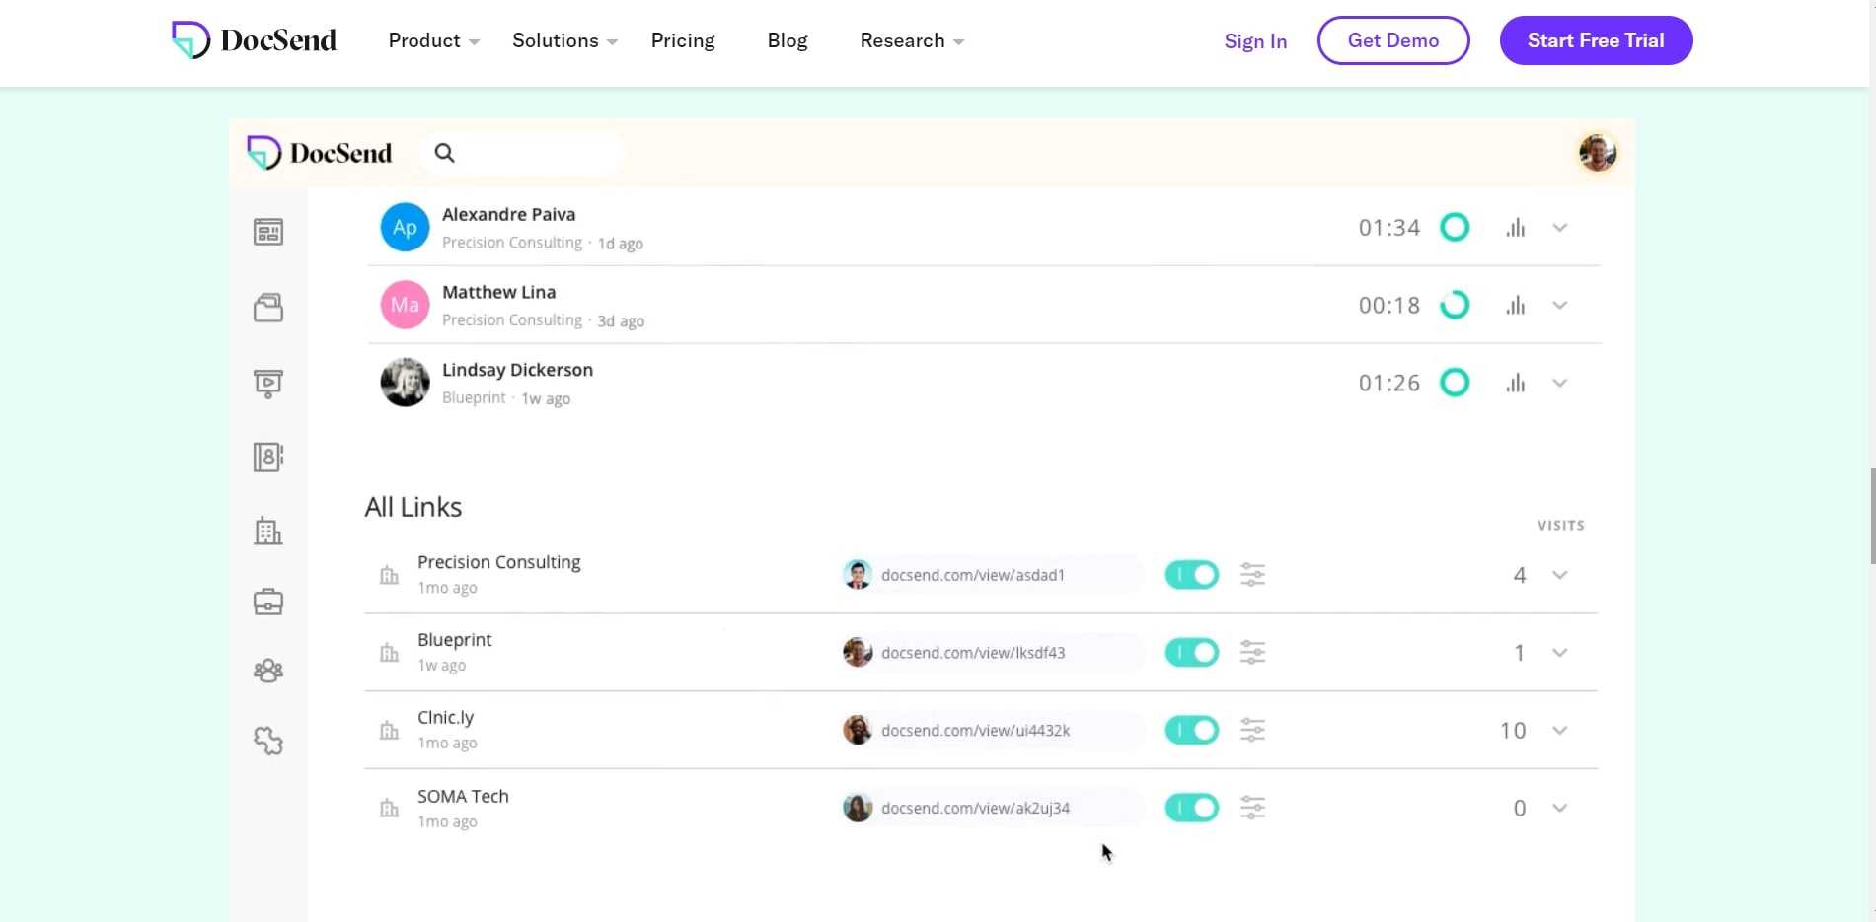
Task: Open link settings sliders for Precision Consulting
Action: [x=1252, y=575]
